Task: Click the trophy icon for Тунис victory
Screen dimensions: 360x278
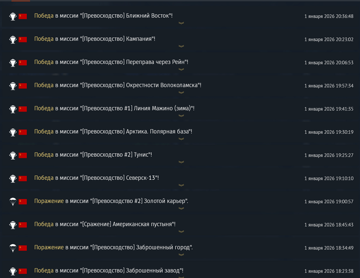Action: (13, 155)
